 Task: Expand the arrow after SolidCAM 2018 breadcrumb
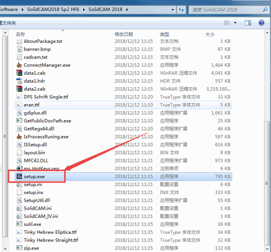[x=127, y=9]
